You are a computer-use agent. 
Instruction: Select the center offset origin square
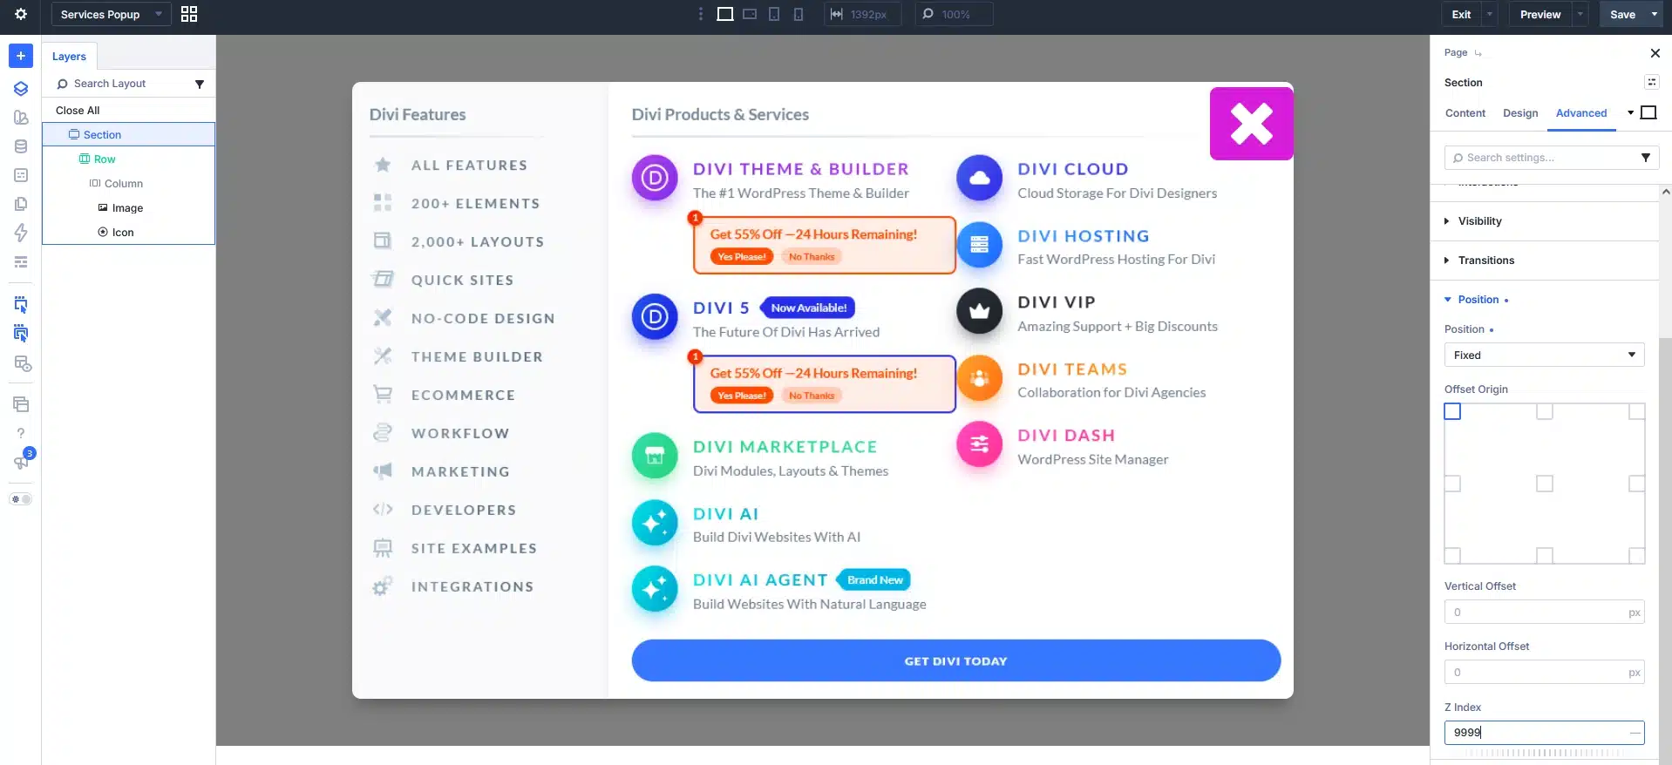(1545, 484)
